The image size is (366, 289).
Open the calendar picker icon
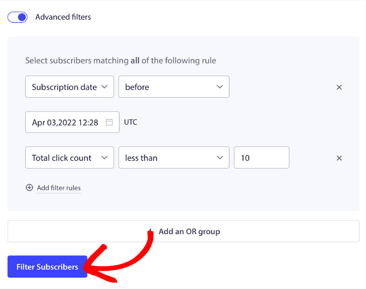tap(109, 123)
